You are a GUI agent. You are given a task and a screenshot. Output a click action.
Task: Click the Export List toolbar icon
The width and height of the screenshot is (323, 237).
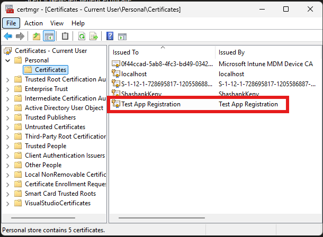click(94, 36)
